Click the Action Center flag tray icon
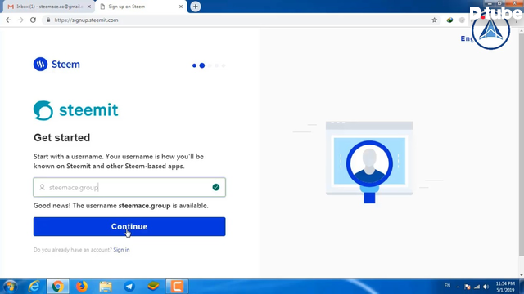The width and height of the screenshot is (524, 294). (468, 287)
